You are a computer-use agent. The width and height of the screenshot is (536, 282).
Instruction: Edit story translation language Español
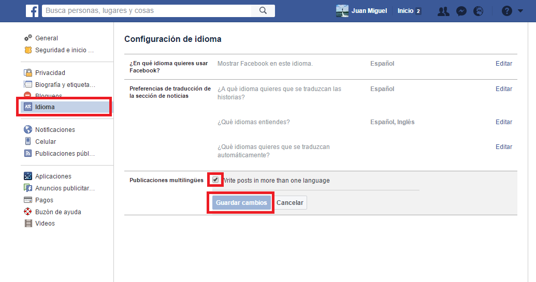tap(504, 89)
